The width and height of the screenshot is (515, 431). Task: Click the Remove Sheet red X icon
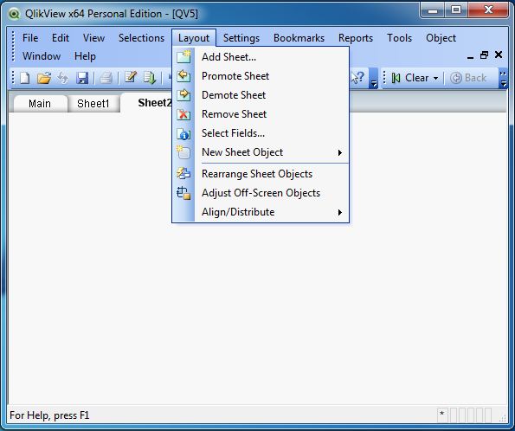pyautogui.click(x=183, y=114)
